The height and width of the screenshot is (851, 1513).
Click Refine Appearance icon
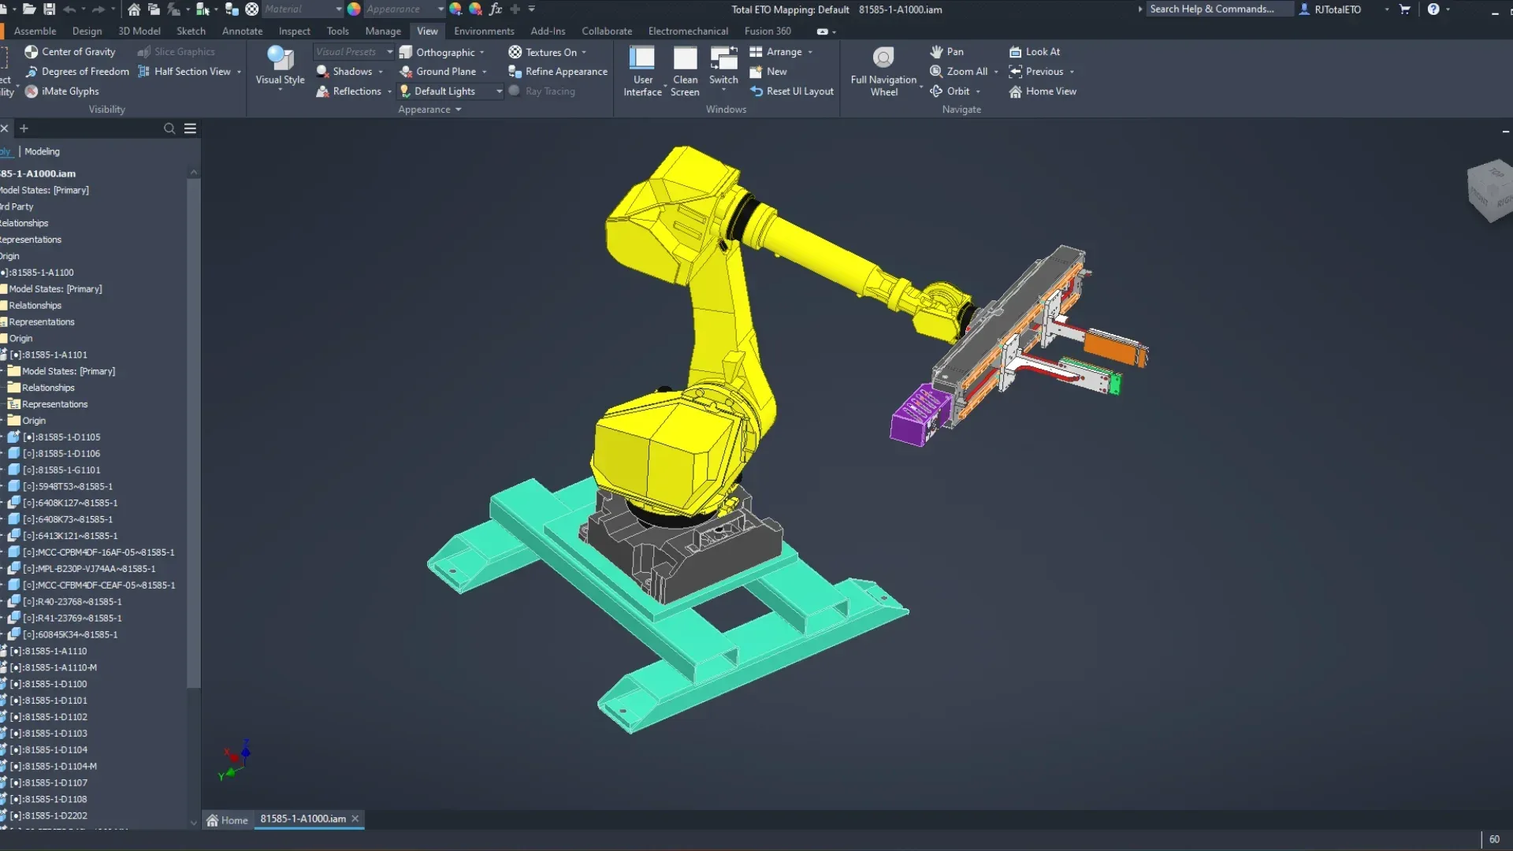pyautogui.click(x=515, y=72)
